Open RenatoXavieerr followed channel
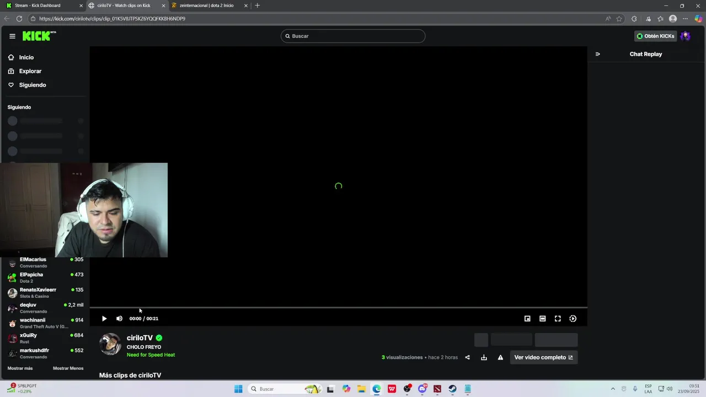 [x=45, y=293]
